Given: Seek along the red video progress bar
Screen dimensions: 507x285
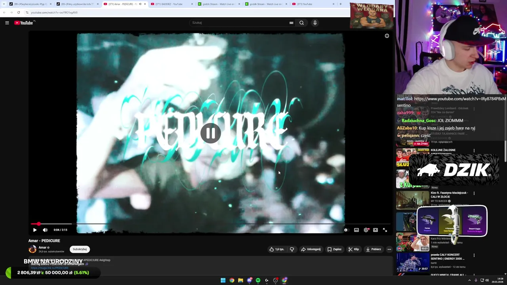Looking at the screenshot, I should pos(210,224).
